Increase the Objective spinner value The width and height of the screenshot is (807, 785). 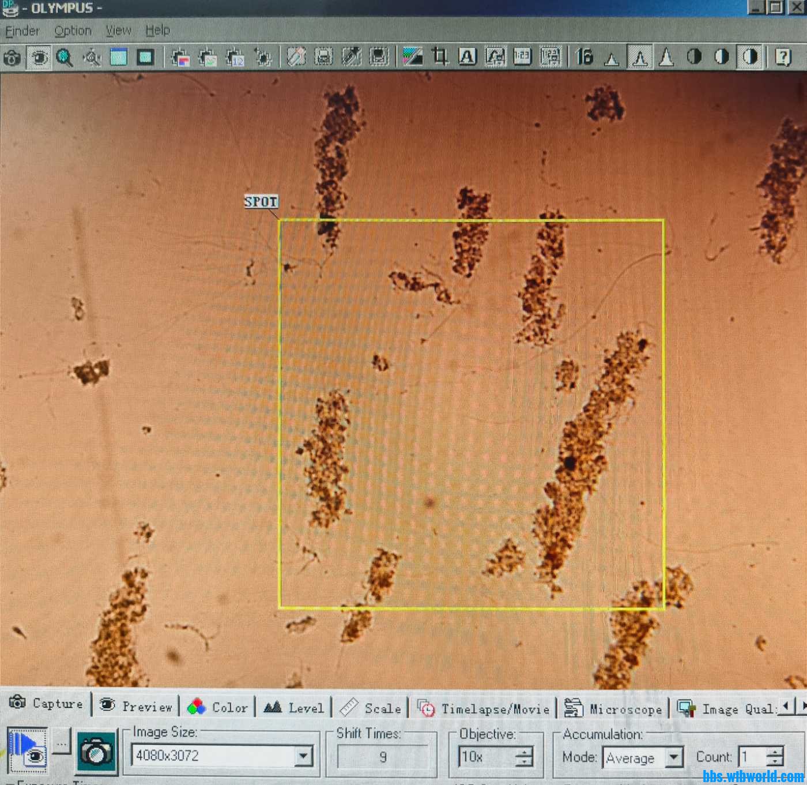coord(524,752)
